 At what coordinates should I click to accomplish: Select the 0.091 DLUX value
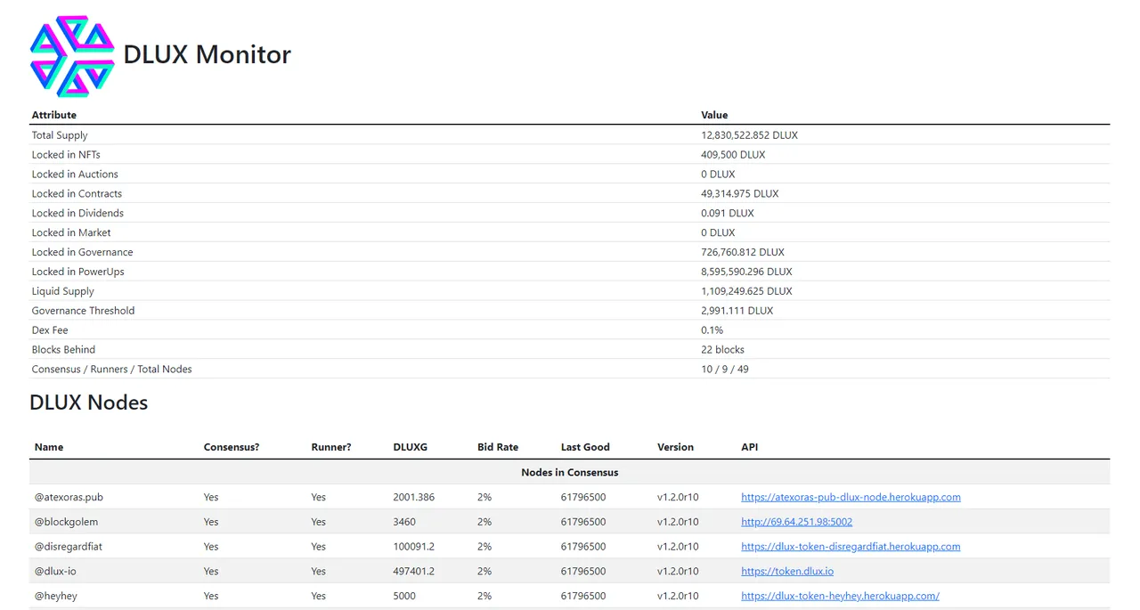(727, 214)
